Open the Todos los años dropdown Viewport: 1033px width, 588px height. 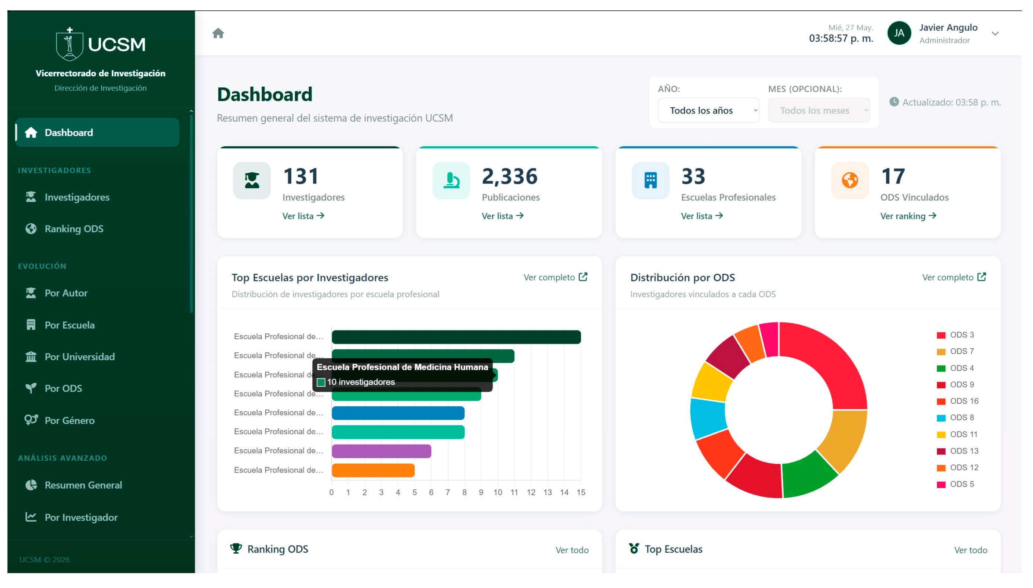point(708,110)
